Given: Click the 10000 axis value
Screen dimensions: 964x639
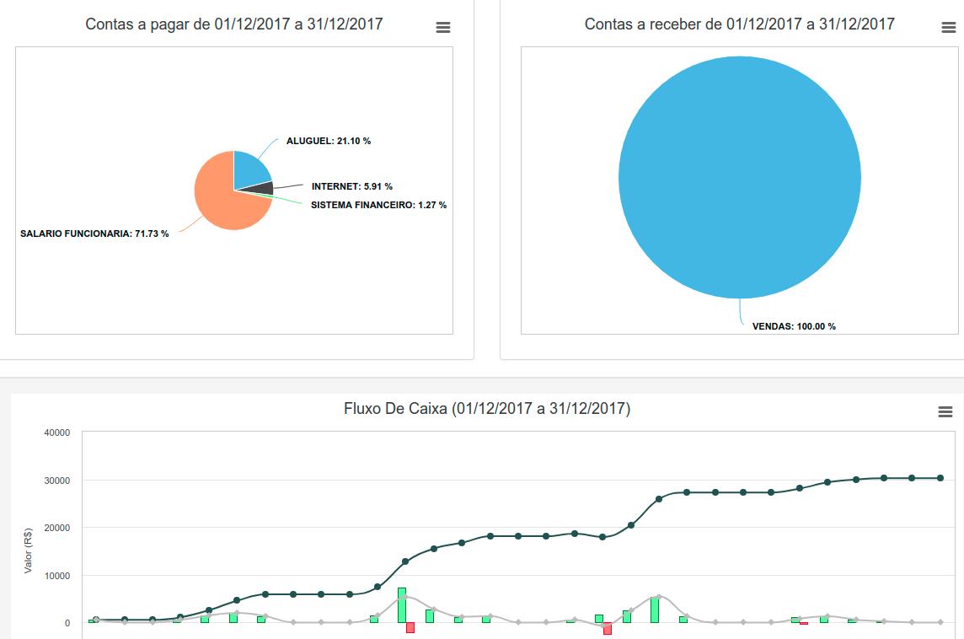Looking at the screenshot, I should tap(57, 576).
